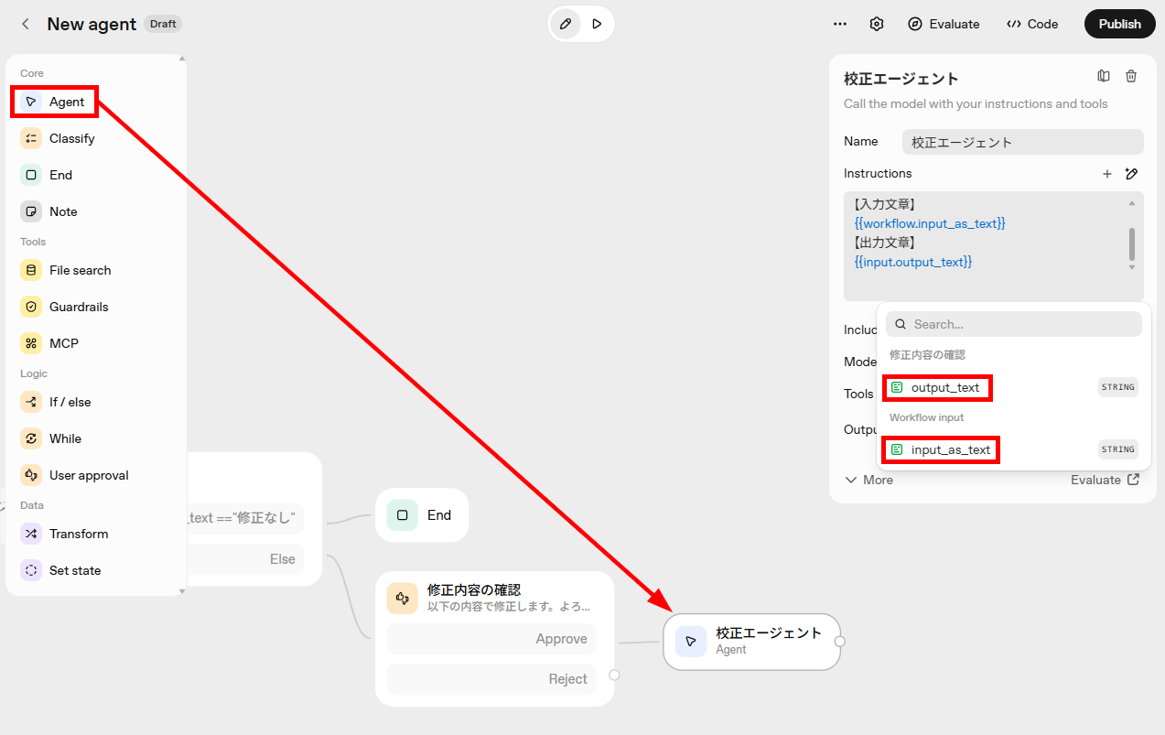Click the Else branch row

point(245,559)
